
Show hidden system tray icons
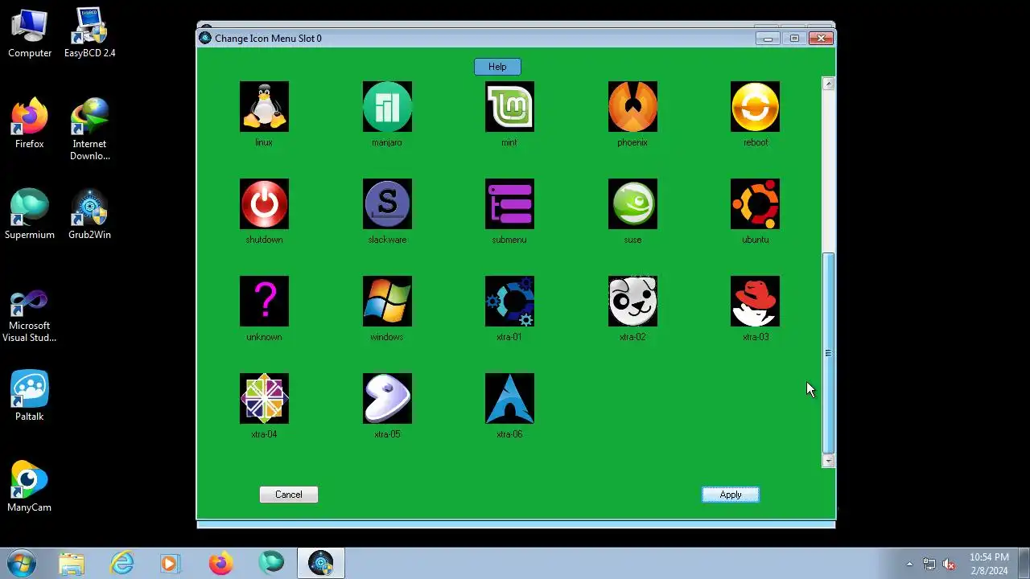tap(909, 565)
